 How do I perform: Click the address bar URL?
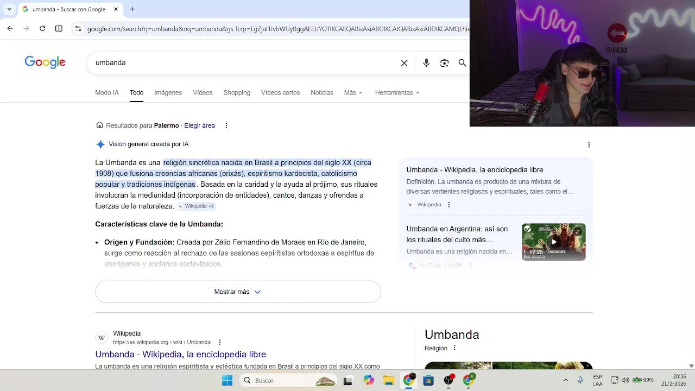point(277,29)
